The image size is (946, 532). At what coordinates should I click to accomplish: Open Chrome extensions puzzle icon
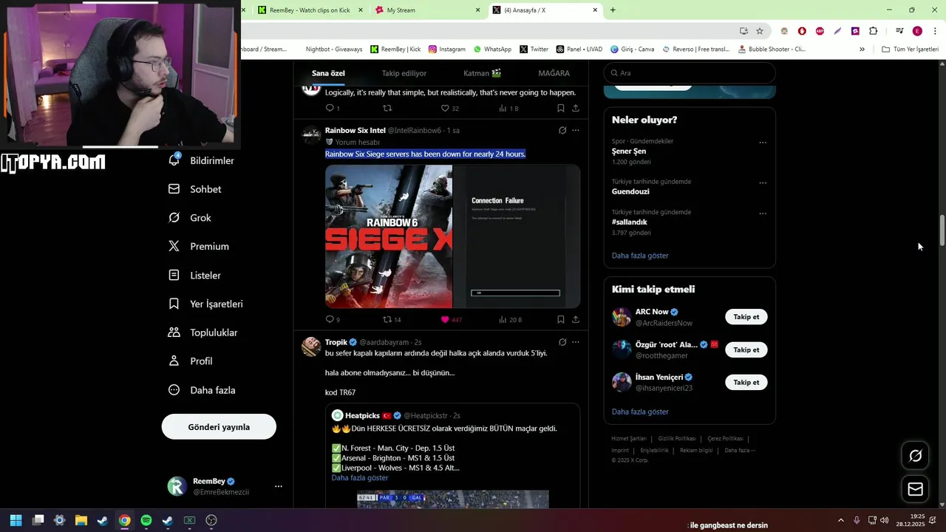[874, 31]
